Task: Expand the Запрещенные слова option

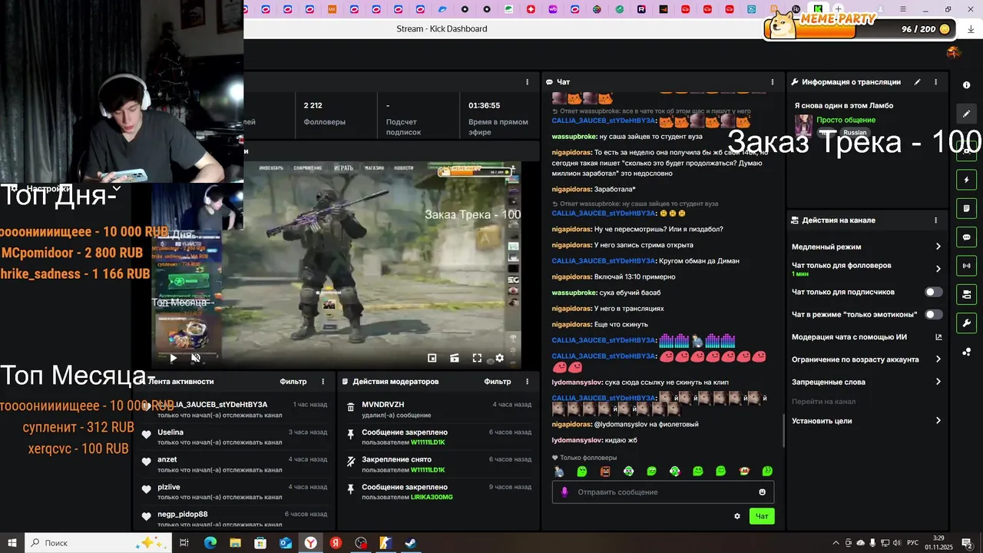Action: (x=866, y=382)
